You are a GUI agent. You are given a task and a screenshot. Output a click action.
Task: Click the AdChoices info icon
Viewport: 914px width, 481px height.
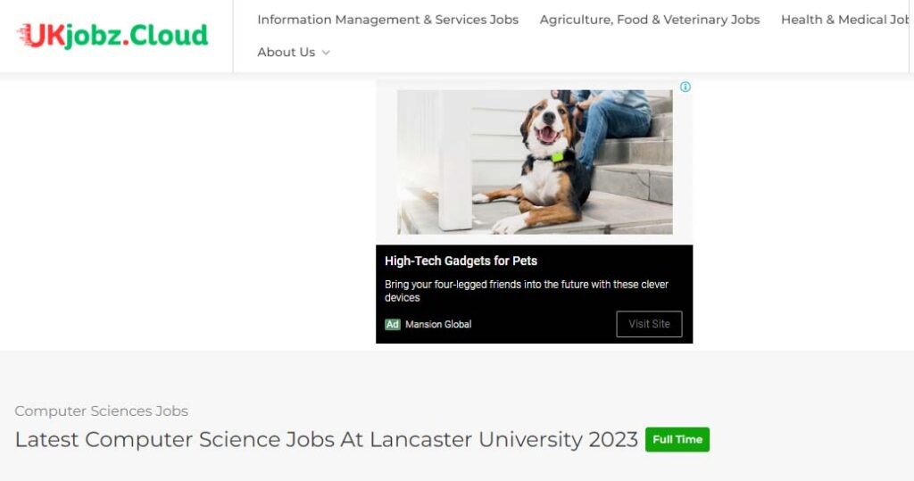(x=685, y=87)
